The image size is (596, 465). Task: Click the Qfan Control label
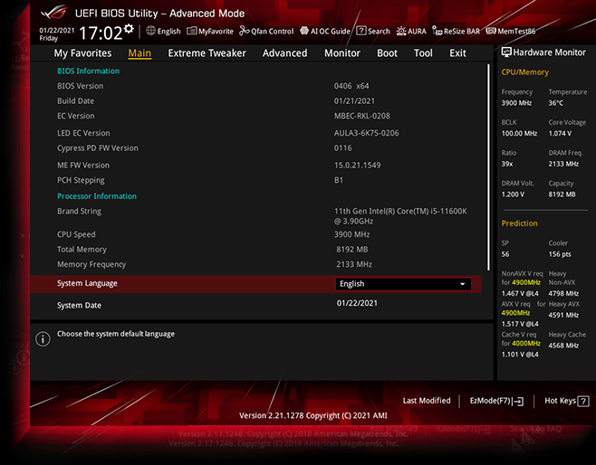pyautogui.click(x=272, y=32)
